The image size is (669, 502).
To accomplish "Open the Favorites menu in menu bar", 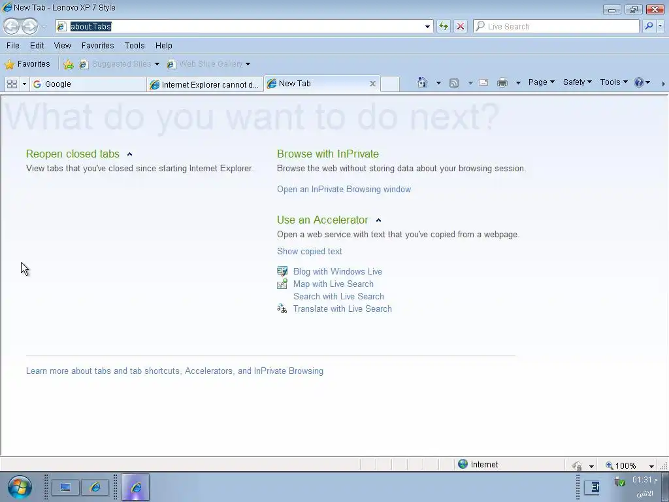I will (x=98, y=45).
